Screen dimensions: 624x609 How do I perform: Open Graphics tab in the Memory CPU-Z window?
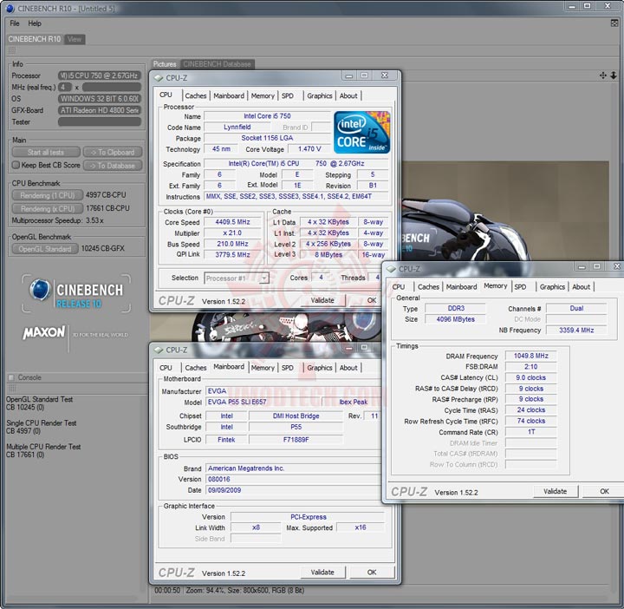coord(552,287)
